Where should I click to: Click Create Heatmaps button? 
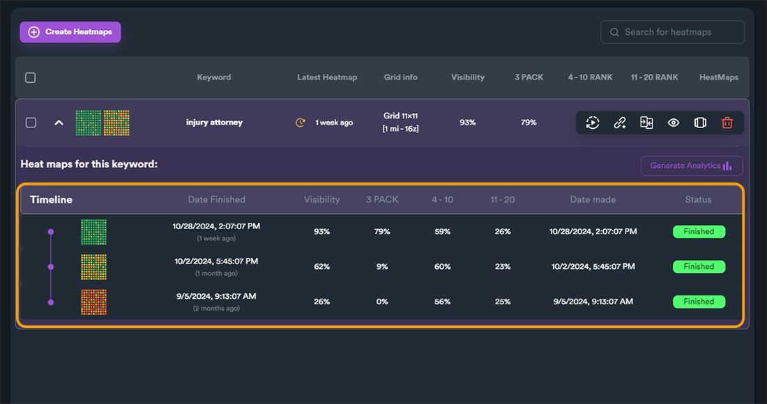click(70, 32)
